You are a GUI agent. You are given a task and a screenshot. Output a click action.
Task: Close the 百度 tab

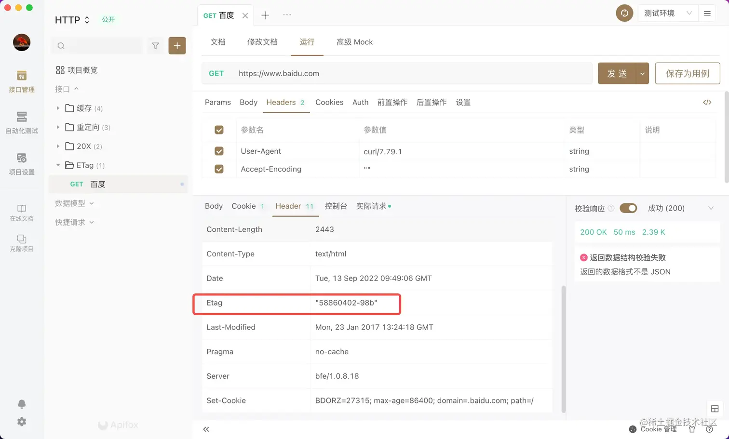pyautogui.click(x=245, y=15)
